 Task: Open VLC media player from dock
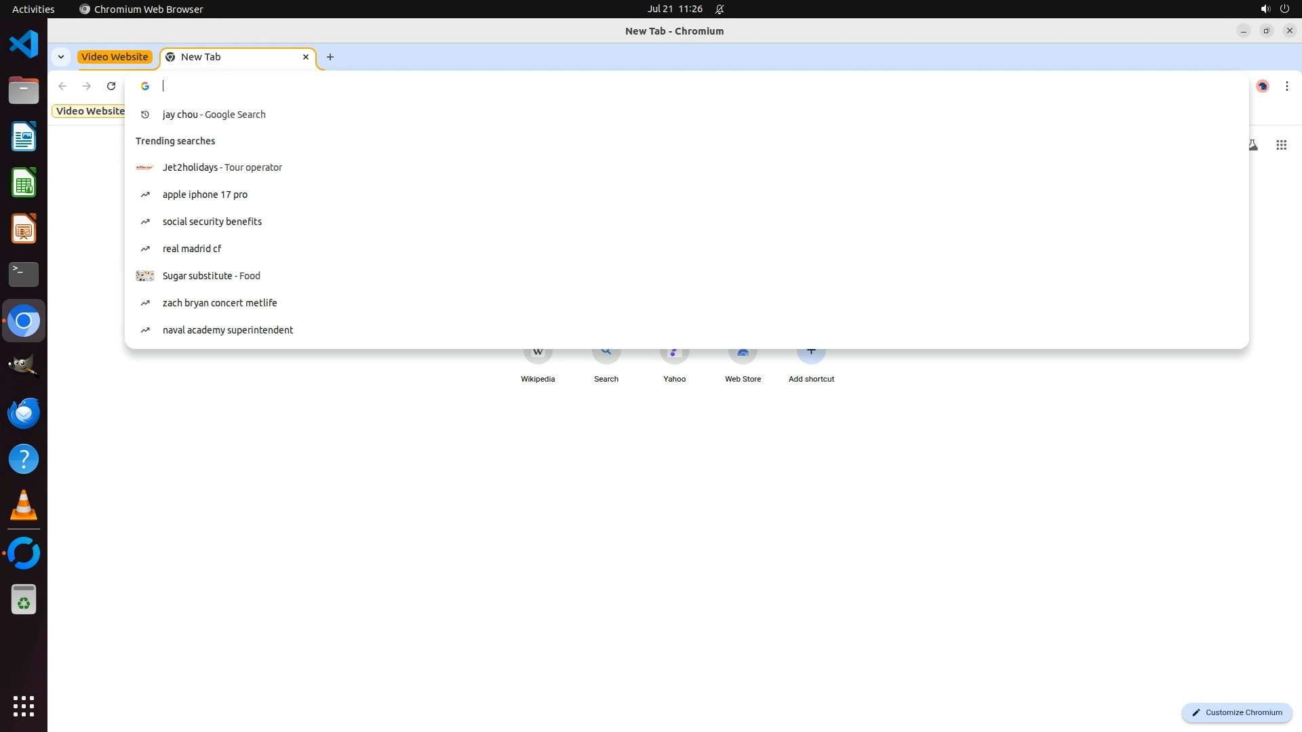(x=24, y=506)
